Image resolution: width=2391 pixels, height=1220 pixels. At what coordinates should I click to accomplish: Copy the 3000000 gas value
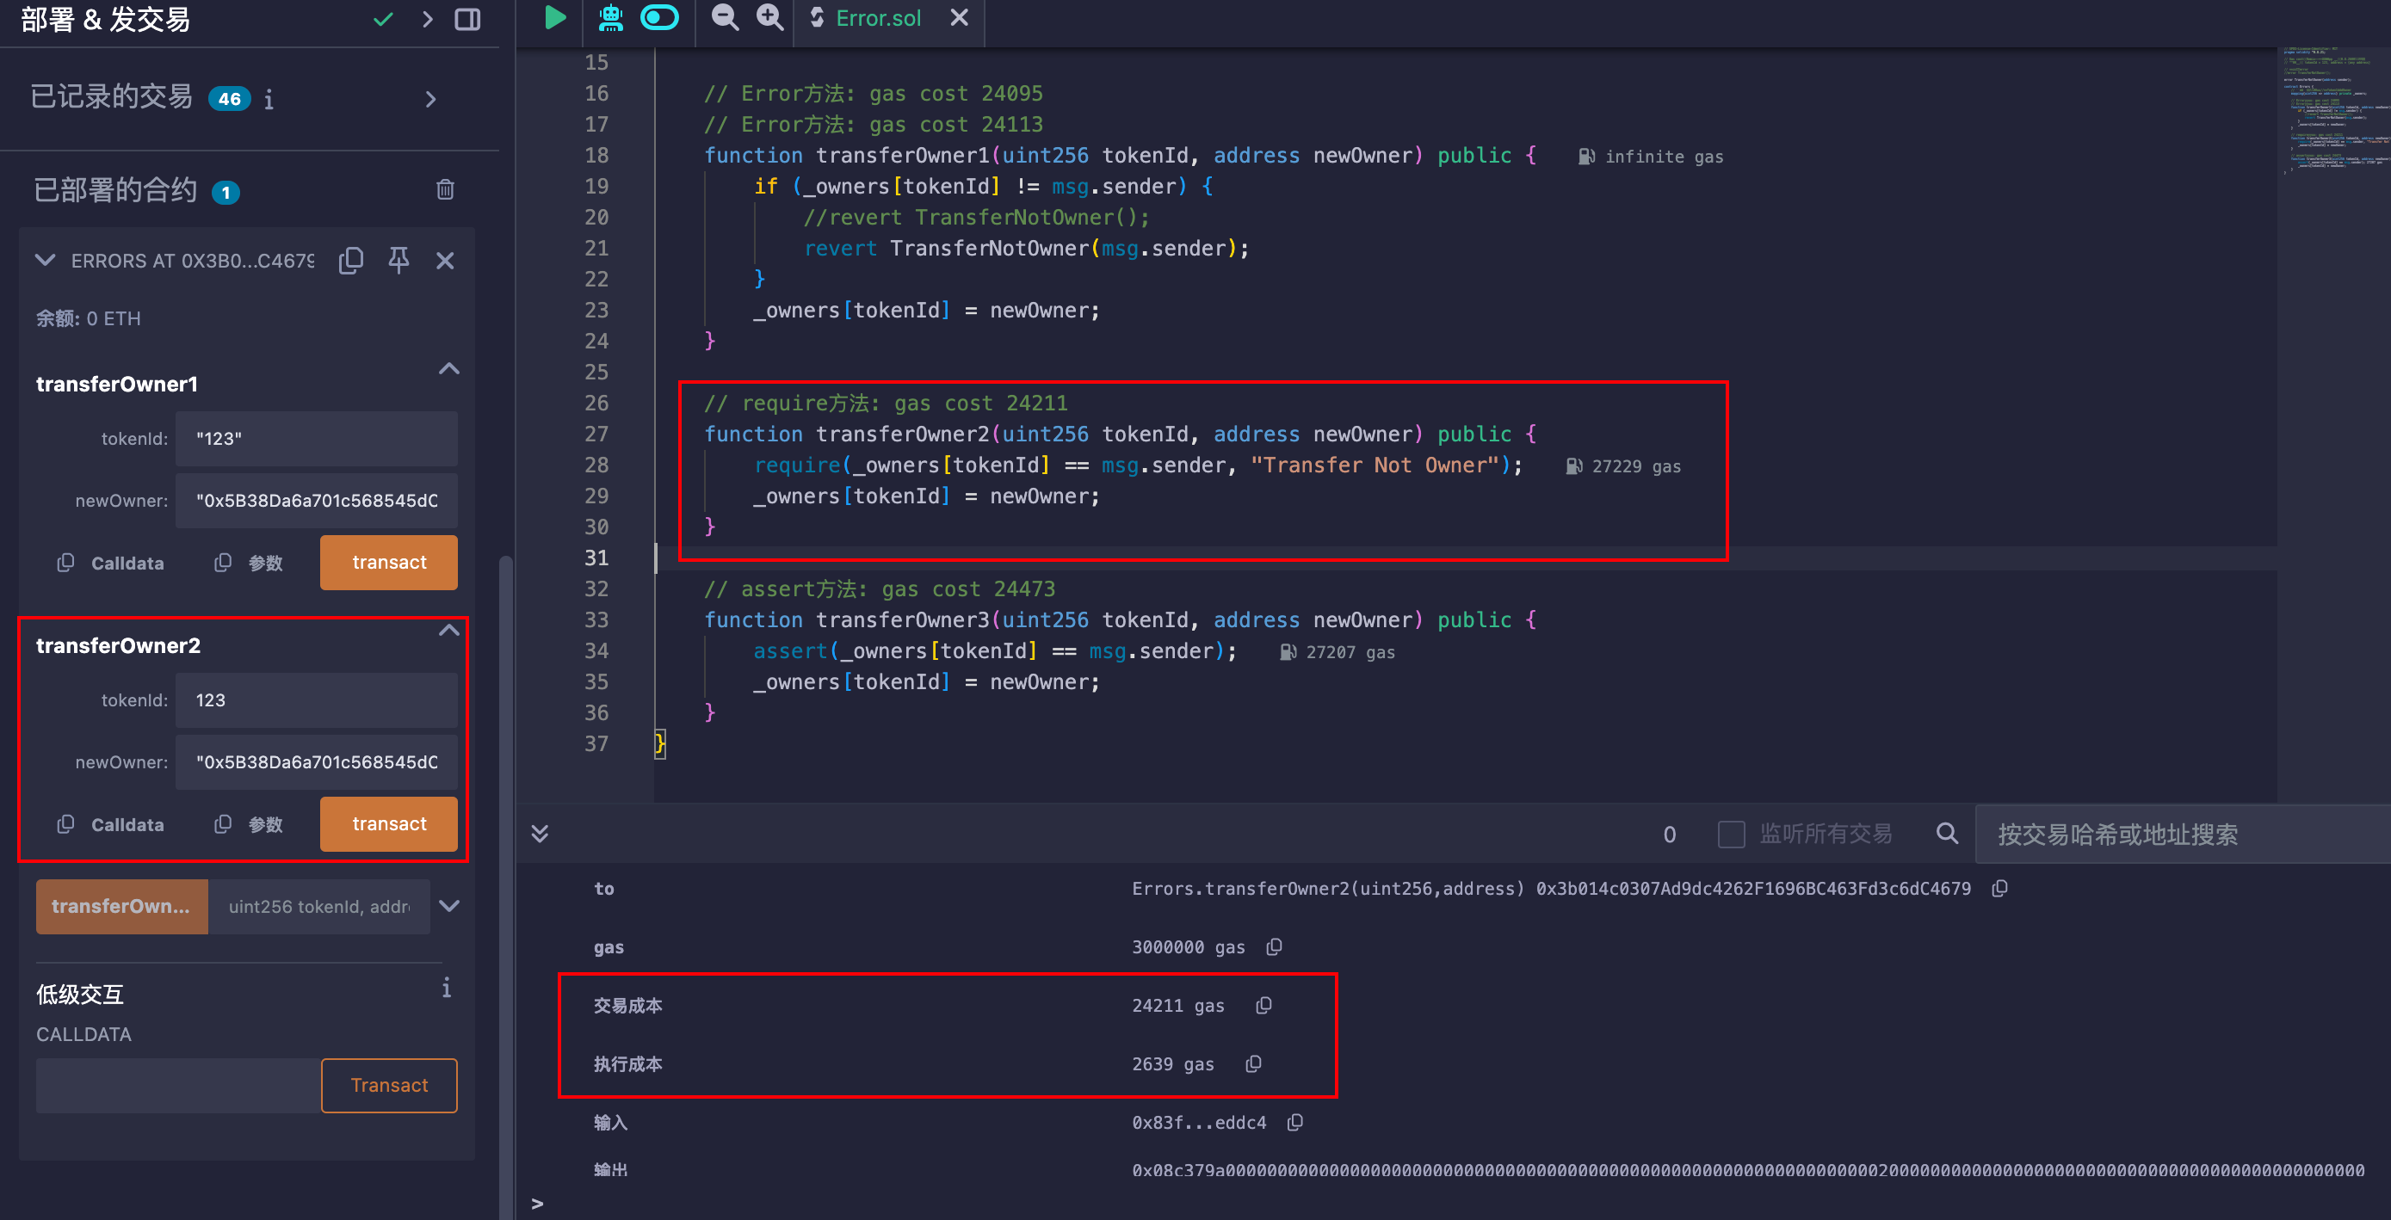pyautogui.click(x=1275, y=947)
